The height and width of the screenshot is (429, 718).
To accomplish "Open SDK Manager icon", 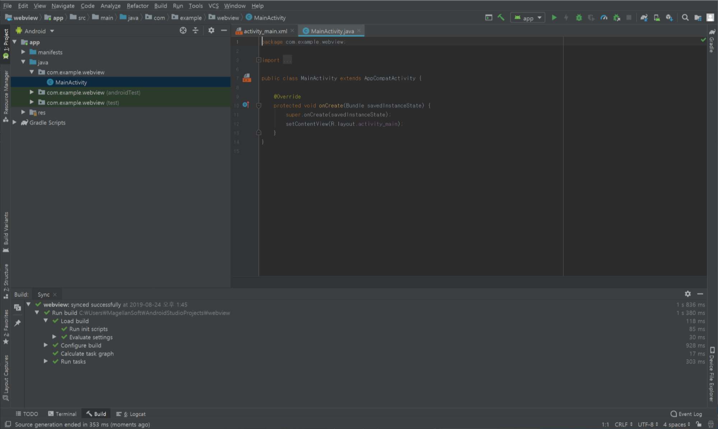I will (x=669, y=18).
